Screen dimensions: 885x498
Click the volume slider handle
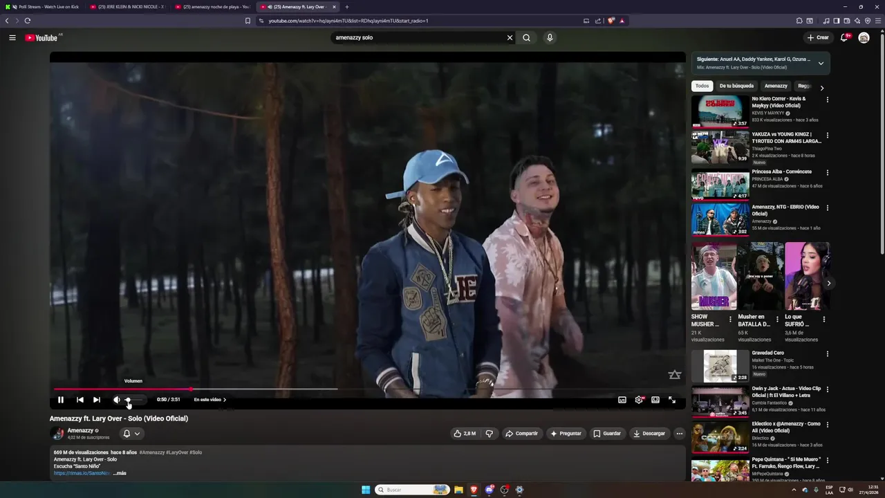point(128,400)
